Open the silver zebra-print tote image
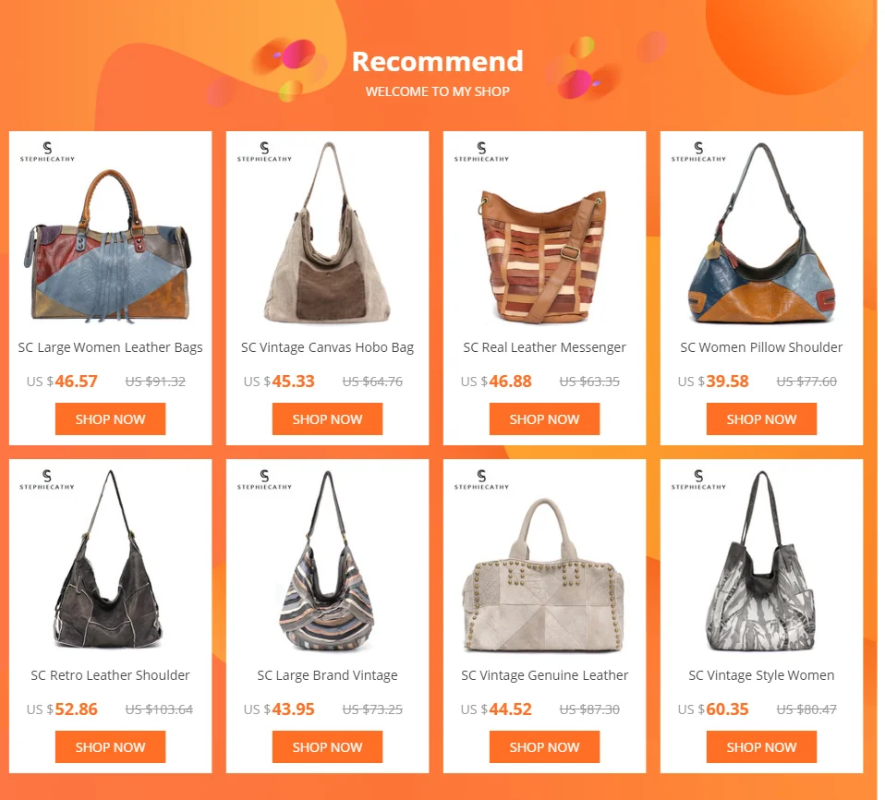This screenshot has height=800, width=885. pos(761,561)
